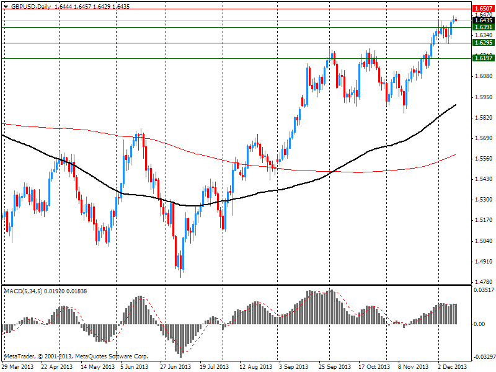Select the green 1.6197 level label
The width and height of the screenshot is (496, 372).
click(x=483, y=58)
